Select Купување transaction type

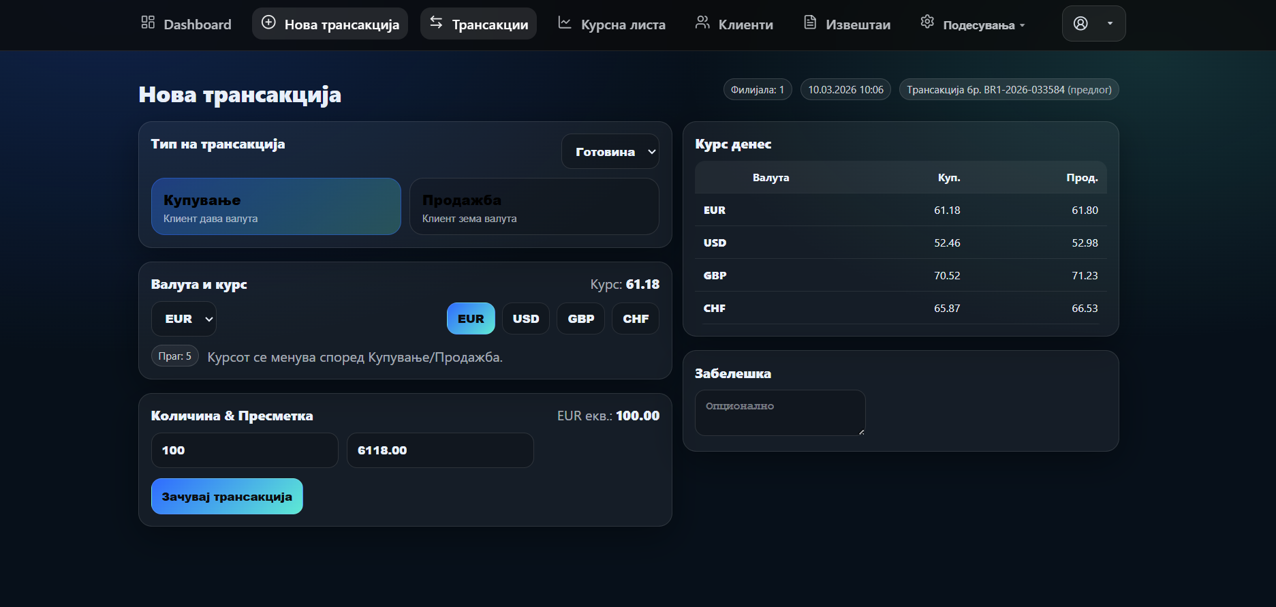(276, 206)
